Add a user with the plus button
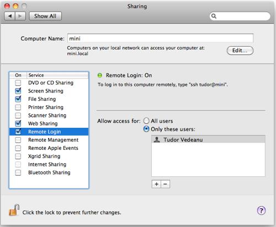The height and width of the screenshot is (227, 276). (x=156, y=184)
